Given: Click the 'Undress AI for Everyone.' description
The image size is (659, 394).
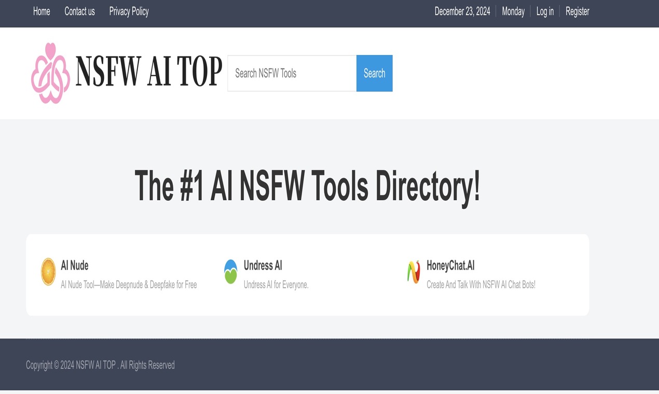Looking at the screenshot, I should 276,285.
